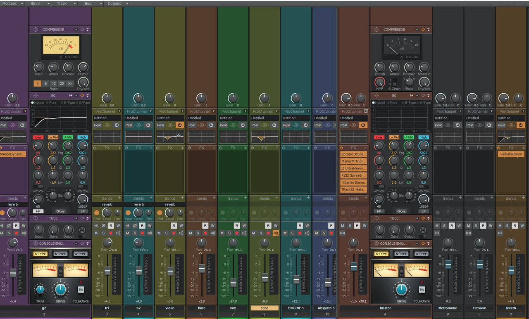529x319 pixels.
Task: Mute the b1 track
Action: click(96, 233)
